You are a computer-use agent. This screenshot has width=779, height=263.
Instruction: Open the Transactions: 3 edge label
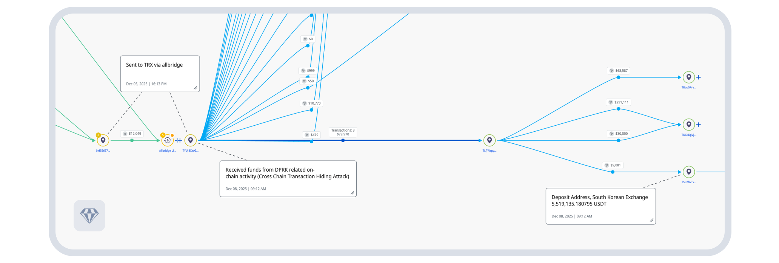[x=343, y=132]
